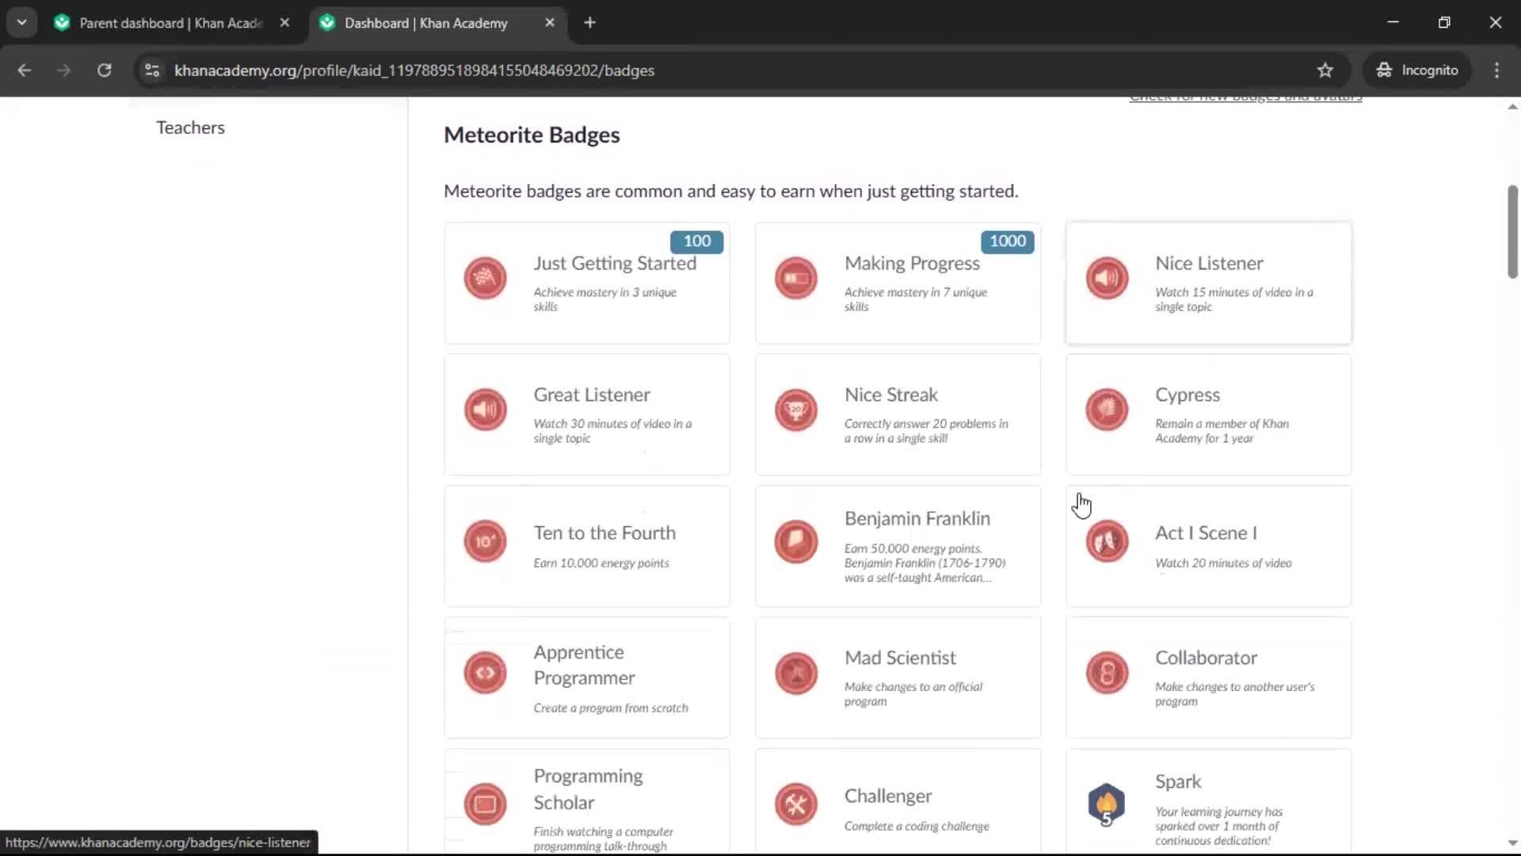Open the Great Listener badge title

(592, 395)
